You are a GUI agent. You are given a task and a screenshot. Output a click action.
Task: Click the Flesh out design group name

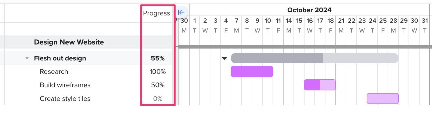[60, 58]
